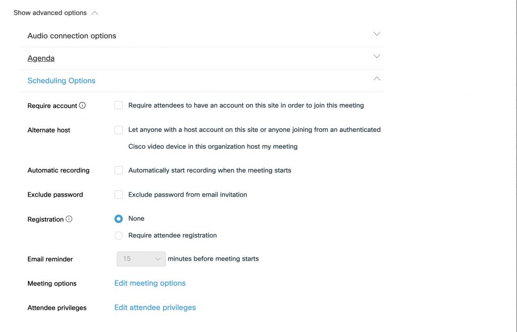Check Exclude password from email invitation
The height and width of the screenshot is (332, 517).
point(118,195)
